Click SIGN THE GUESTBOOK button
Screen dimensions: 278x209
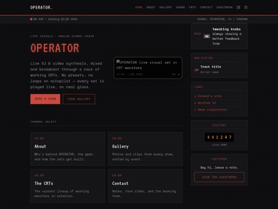[x=219, y=177]
